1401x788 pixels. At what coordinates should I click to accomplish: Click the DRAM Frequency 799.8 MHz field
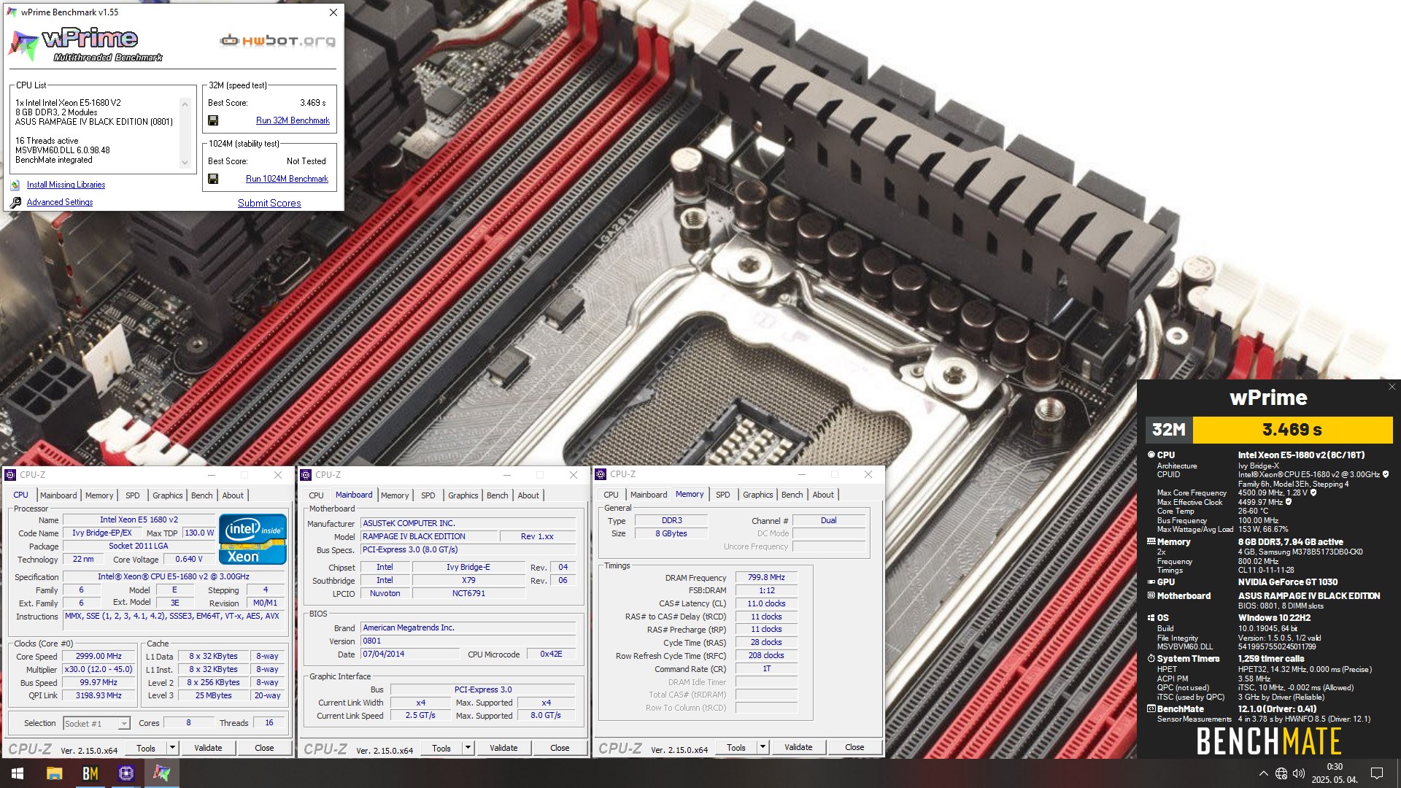pyautogui.click(x=766, y=577)
